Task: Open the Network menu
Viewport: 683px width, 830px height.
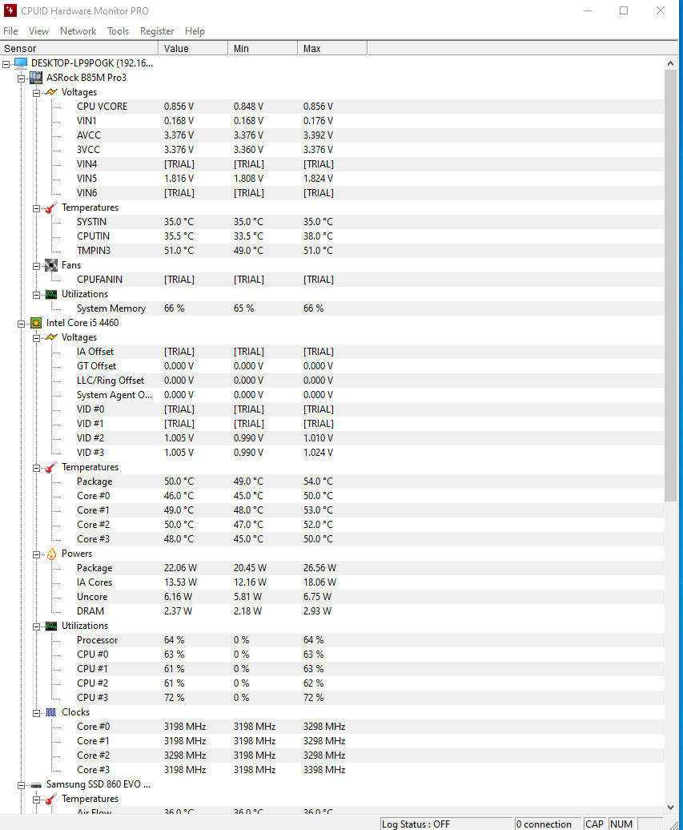Action: click(78, 31)
